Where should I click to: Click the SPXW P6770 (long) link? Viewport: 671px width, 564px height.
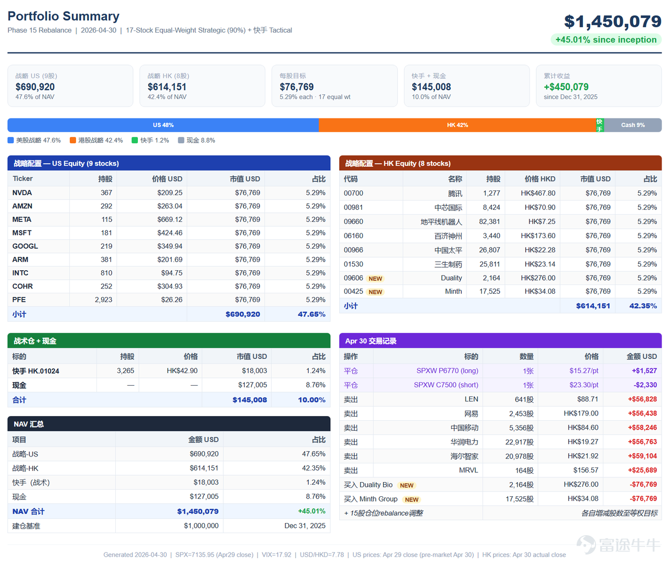pyautogui.click(x=447, y=370)
